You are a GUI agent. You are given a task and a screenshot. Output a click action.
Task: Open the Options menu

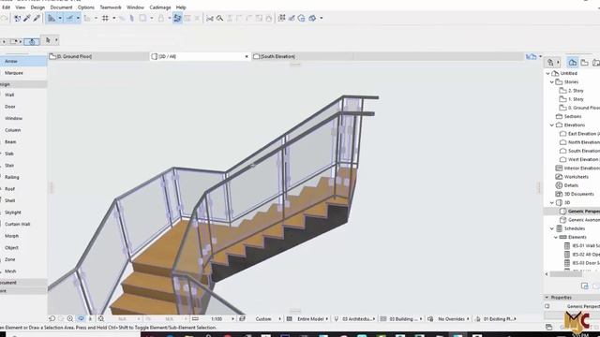coord(85,7)
